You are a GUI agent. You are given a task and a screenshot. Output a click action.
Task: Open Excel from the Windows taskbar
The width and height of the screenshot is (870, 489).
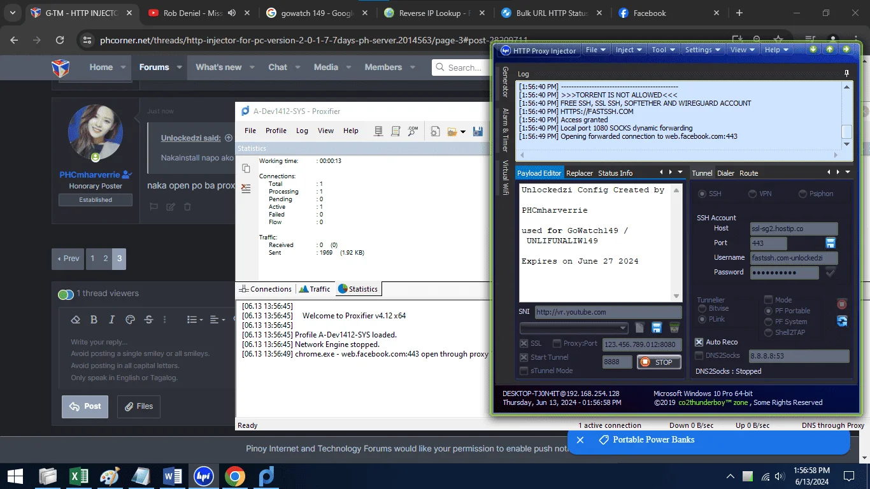click(78, 476)
